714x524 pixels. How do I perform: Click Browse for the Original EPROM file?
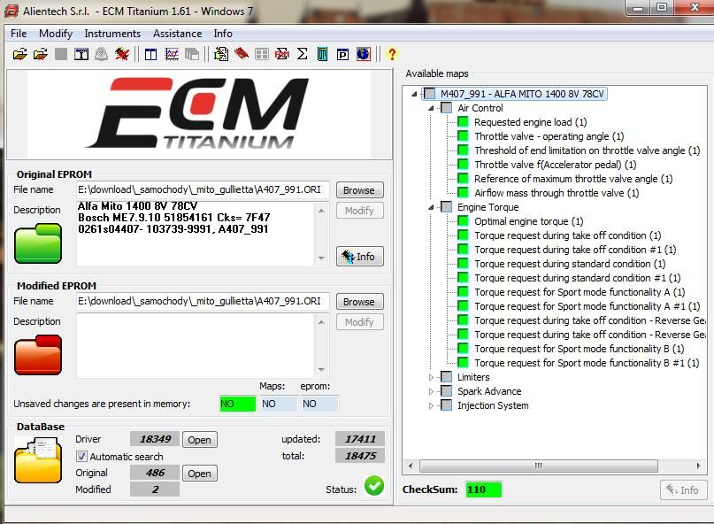359,190
